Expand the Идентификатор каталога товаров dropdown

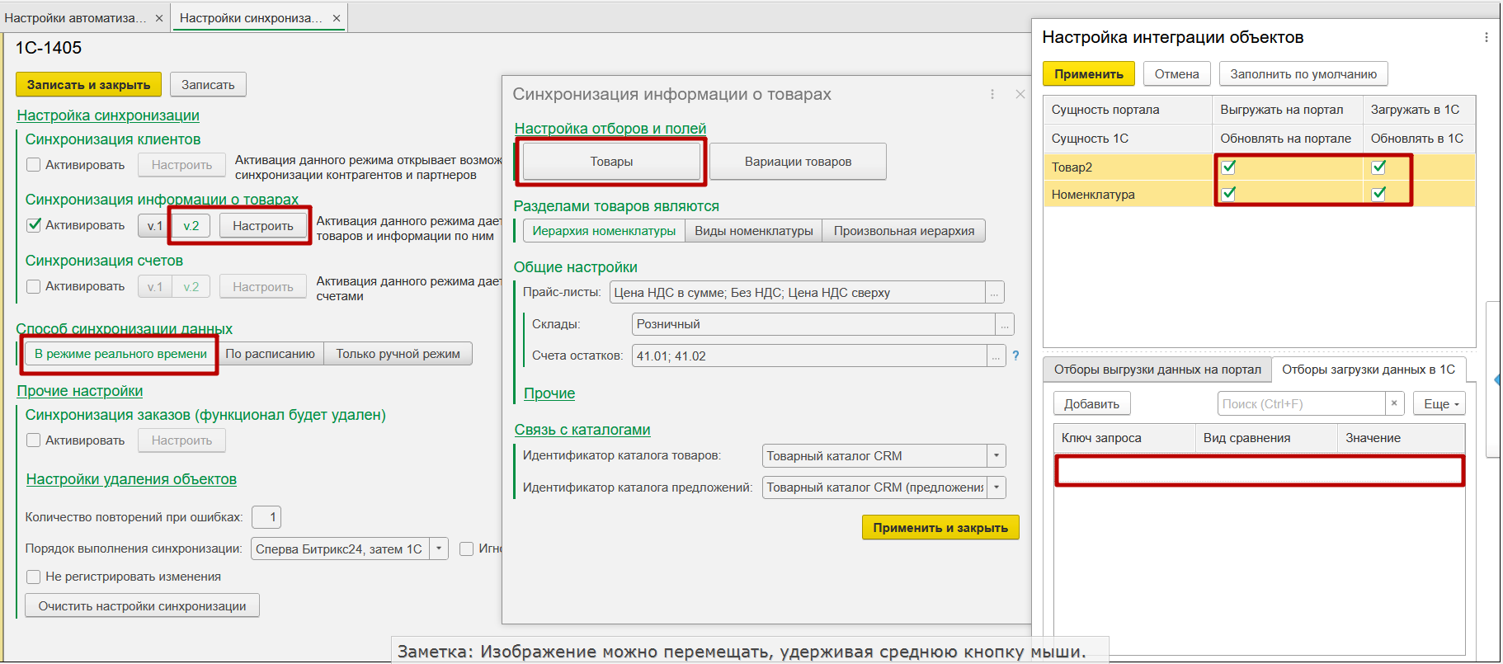pyautogui.click(x=997, y=456)
